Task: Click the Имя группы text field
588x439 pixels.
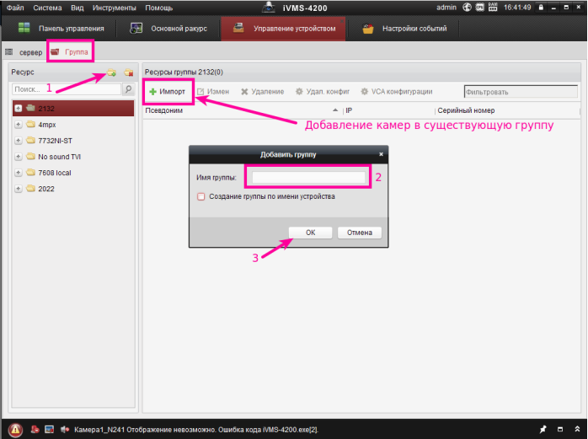Action: click(x=308, y=177)
